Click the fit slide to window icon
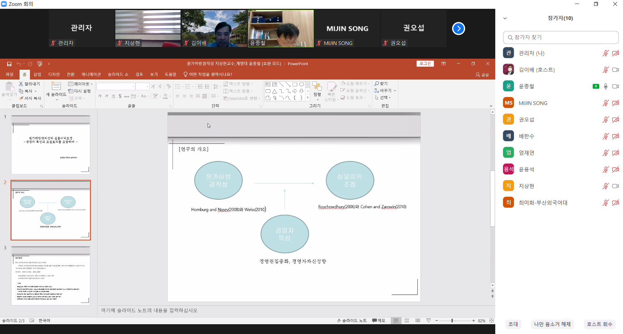The width and height of the screenshot is (623, 334). [491, 321]
